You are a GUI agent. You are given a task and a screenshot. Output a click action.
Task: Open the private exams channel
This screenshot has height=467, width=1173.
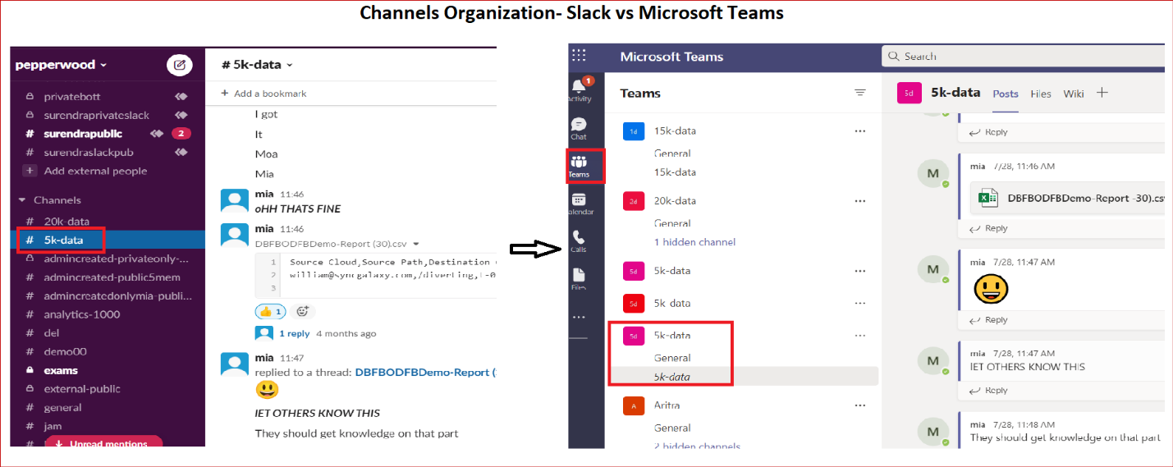pyautogui.click(x=61, y=371)
